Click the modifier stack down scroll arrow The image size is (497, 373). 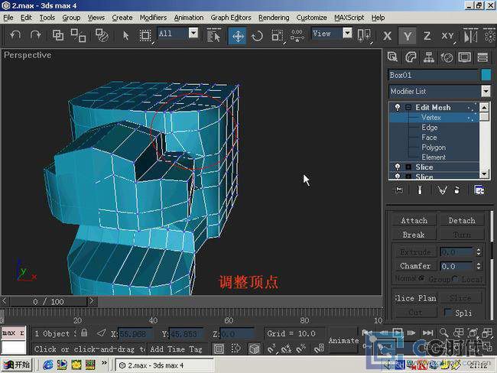(x=484, y=174)
